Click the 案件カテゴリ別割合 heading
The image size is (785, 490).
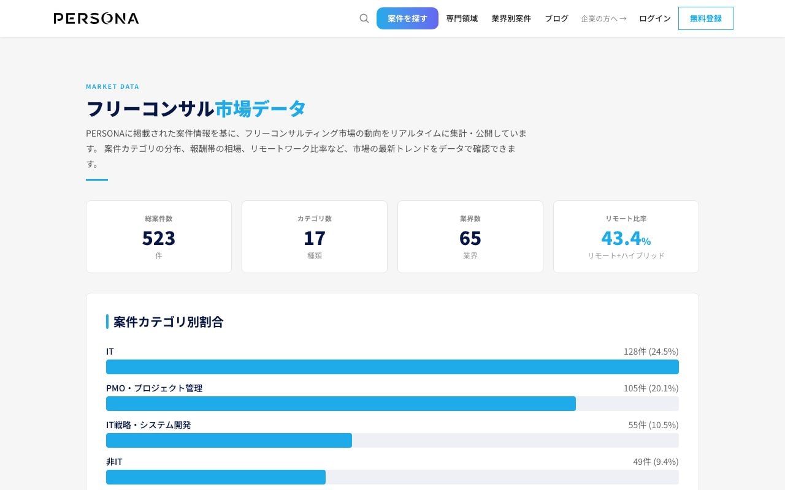pos(168,322)
